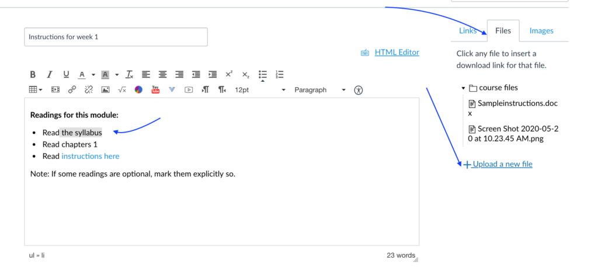Screen dimensions: 598x270
Task: Open the 12pt font size dropdown
Action: [260, 90]
